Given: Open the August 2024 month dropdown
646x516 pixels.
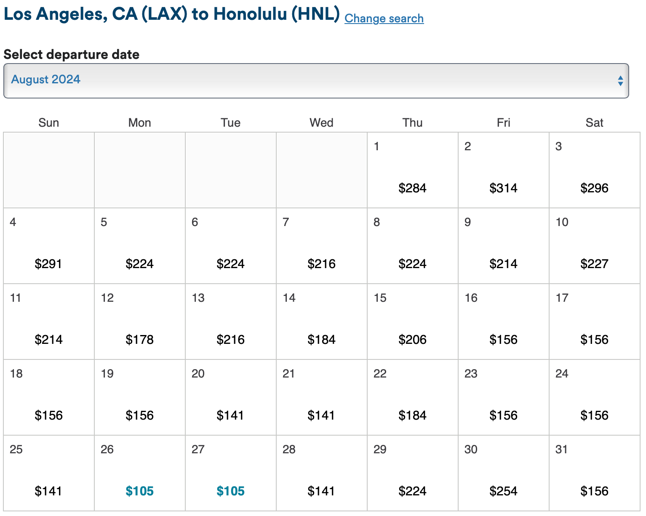Looking at the screenshot, I should click(x=316, y=80).
